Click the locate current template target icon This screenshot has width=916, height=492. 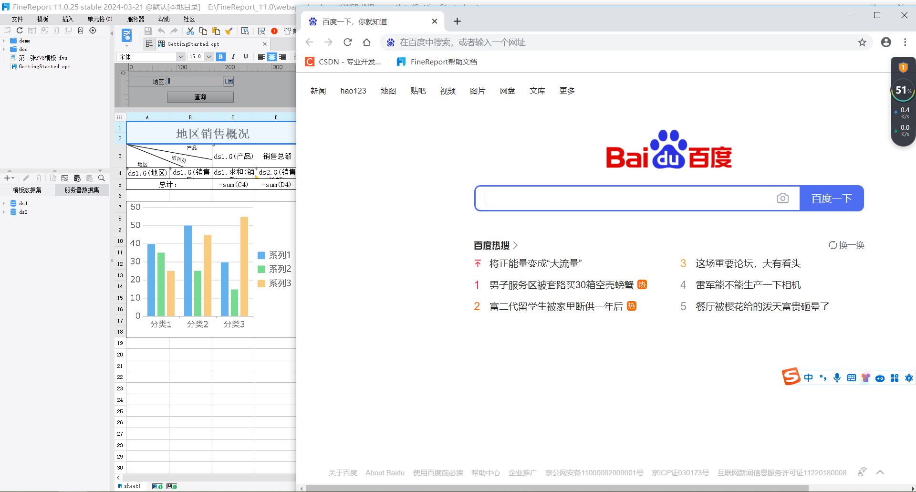pyautogui.click(x=93, y=30)
